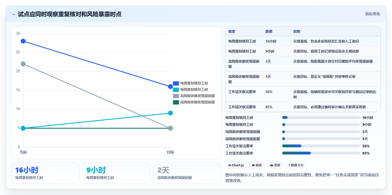The image size is (392, 195).
Task: Click the title 试点应同时观察重复核对和风险暴露时点
Action: (x=70, y=14)
